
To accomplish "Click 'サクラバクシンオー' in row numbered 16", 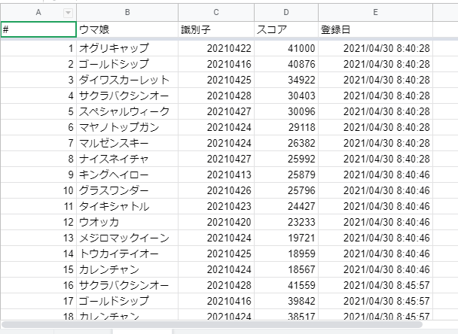I will [127, 284].
